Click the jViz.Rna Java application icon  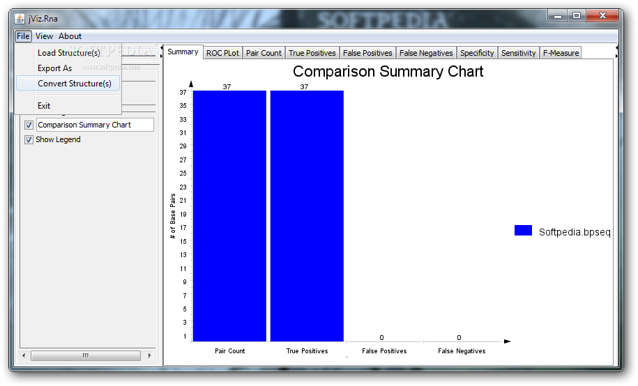point(20,19)
